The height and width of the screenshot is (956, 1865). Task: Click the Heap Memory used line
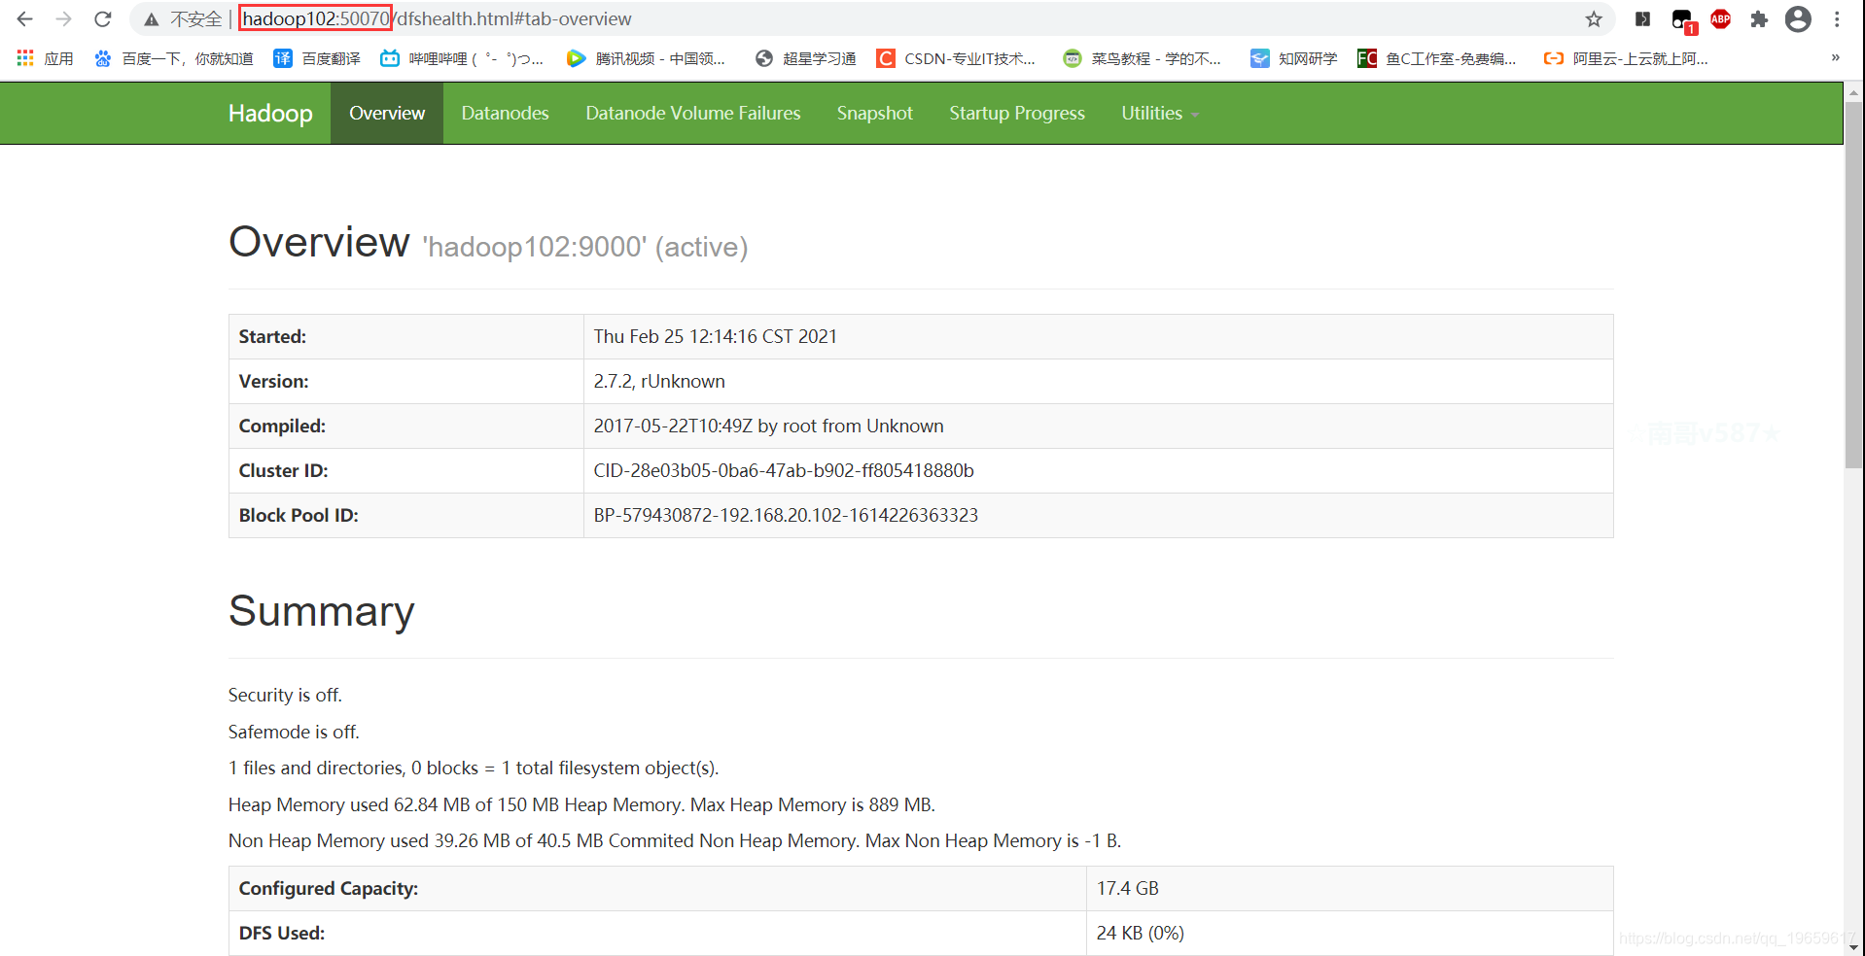581,804
